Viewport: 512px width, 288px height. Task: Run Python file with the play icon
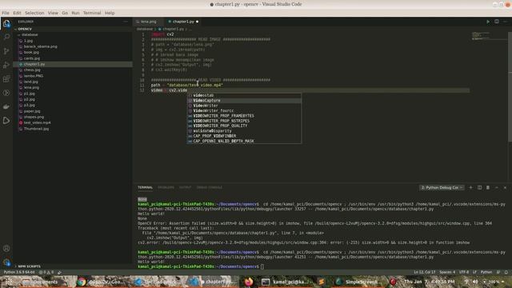click(x=488, y=22)
